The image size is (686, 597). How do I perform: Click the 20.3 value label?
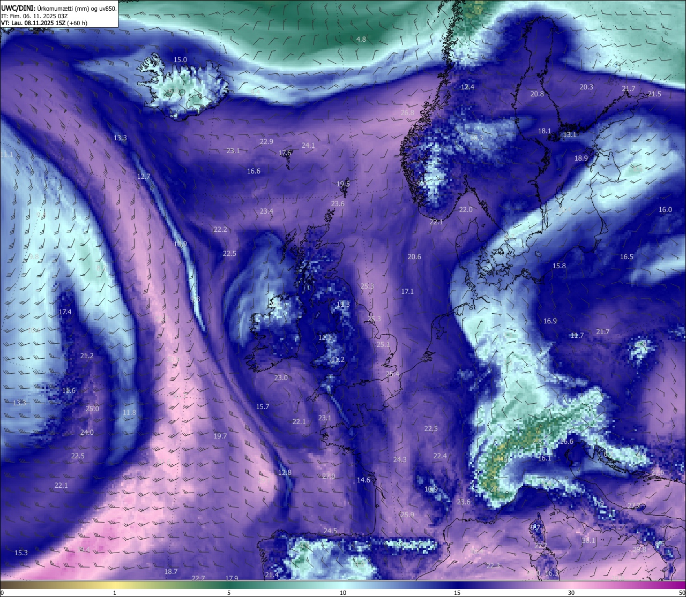click(586, 87)
